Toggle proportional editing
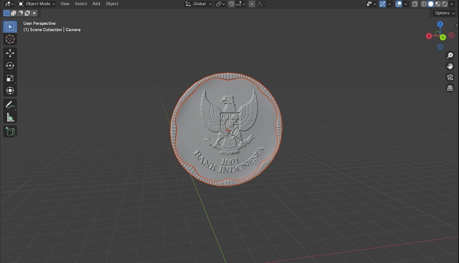 [x=252, y=4]
